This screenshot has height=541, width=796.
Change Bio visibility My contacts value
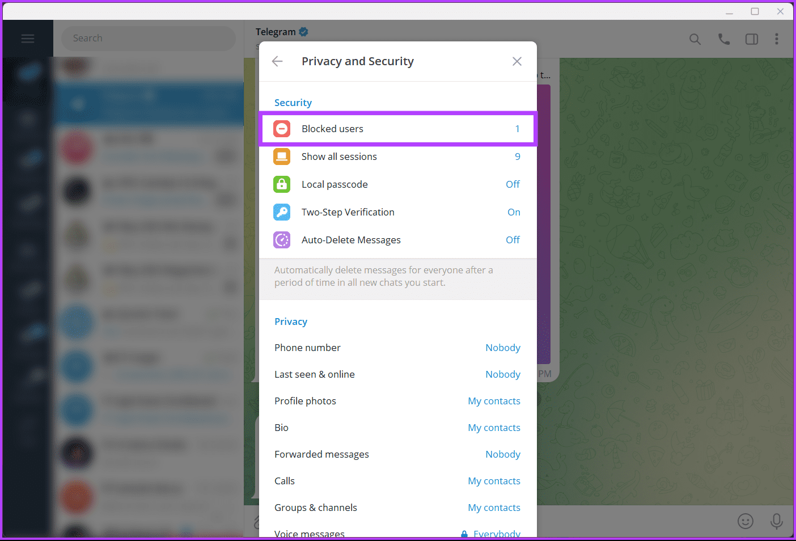[494, 428]
